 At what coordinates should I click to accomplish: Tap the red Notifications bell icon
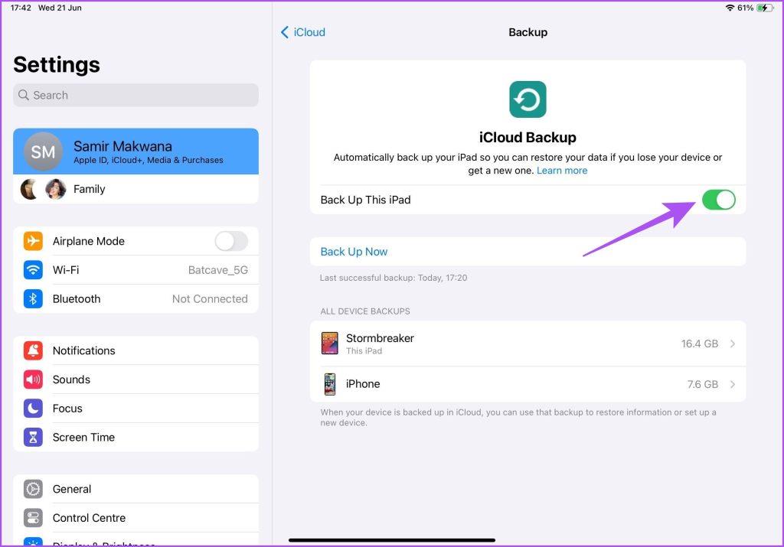(x=33, y=350)
